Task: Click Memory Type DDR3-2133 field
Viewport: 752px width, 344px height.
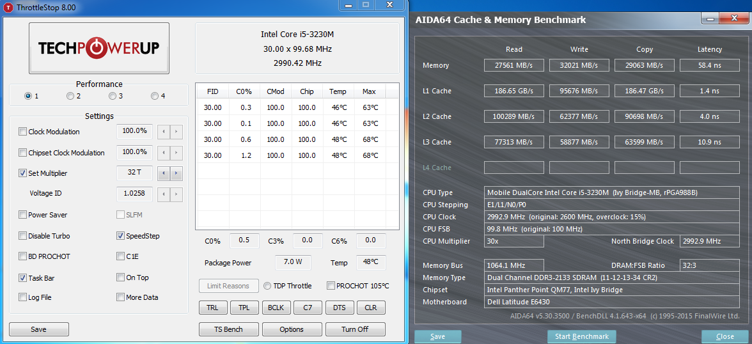Action: [612, 278]
